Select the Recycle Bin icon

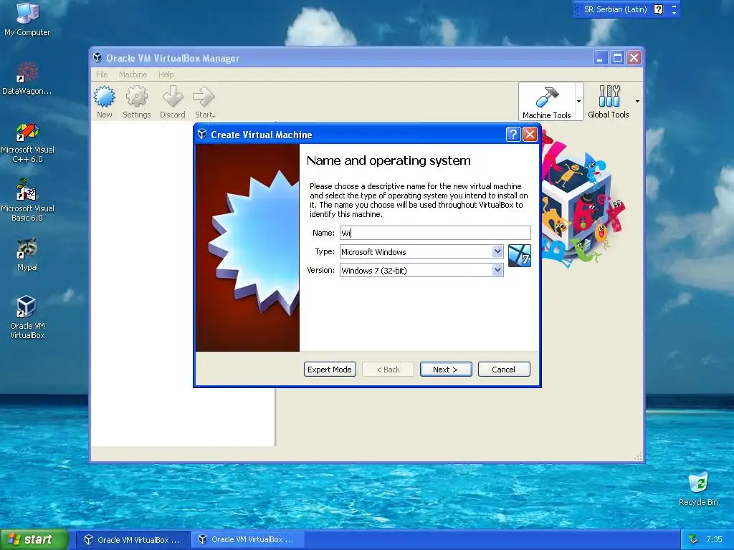tap(698, 489)
